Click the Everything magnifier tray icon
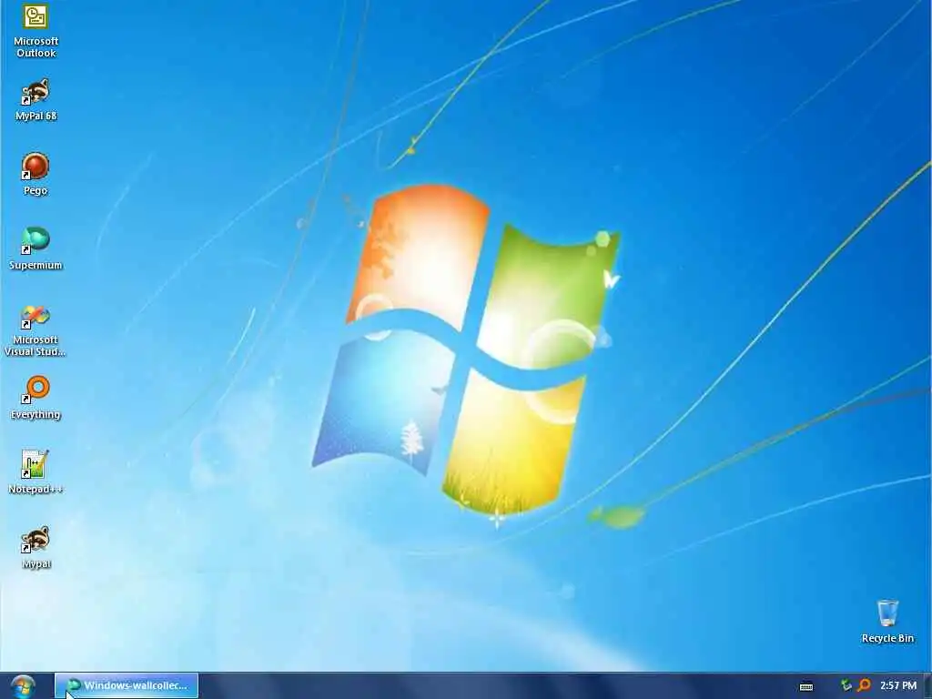 click(864, 685)
